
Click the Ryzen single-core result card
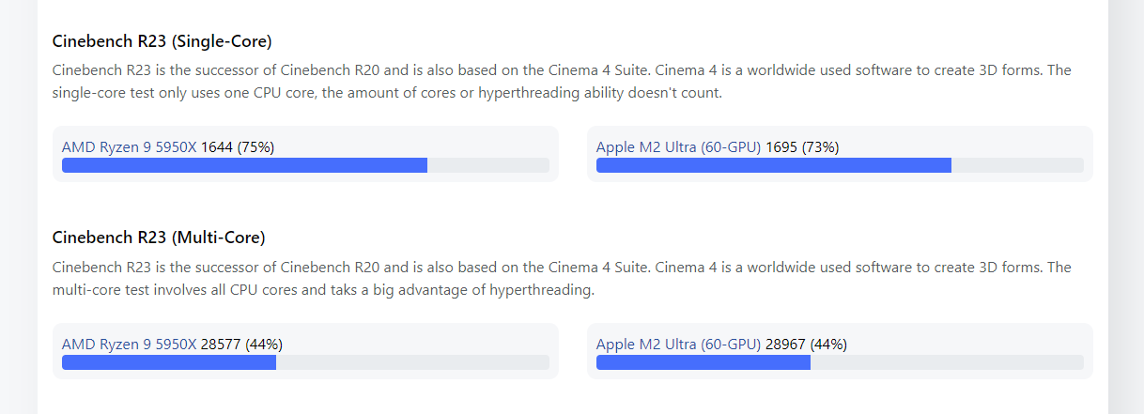pos(305,154)
